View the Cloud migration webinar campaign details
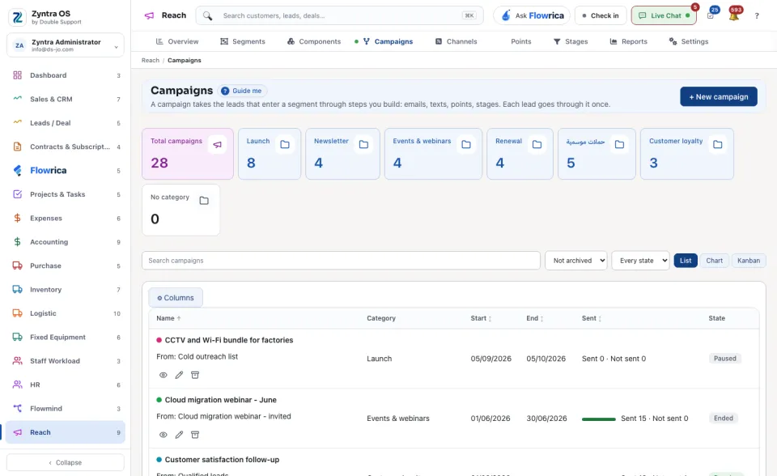The width and height of the screenshot is (777, 476). (163, 435)
